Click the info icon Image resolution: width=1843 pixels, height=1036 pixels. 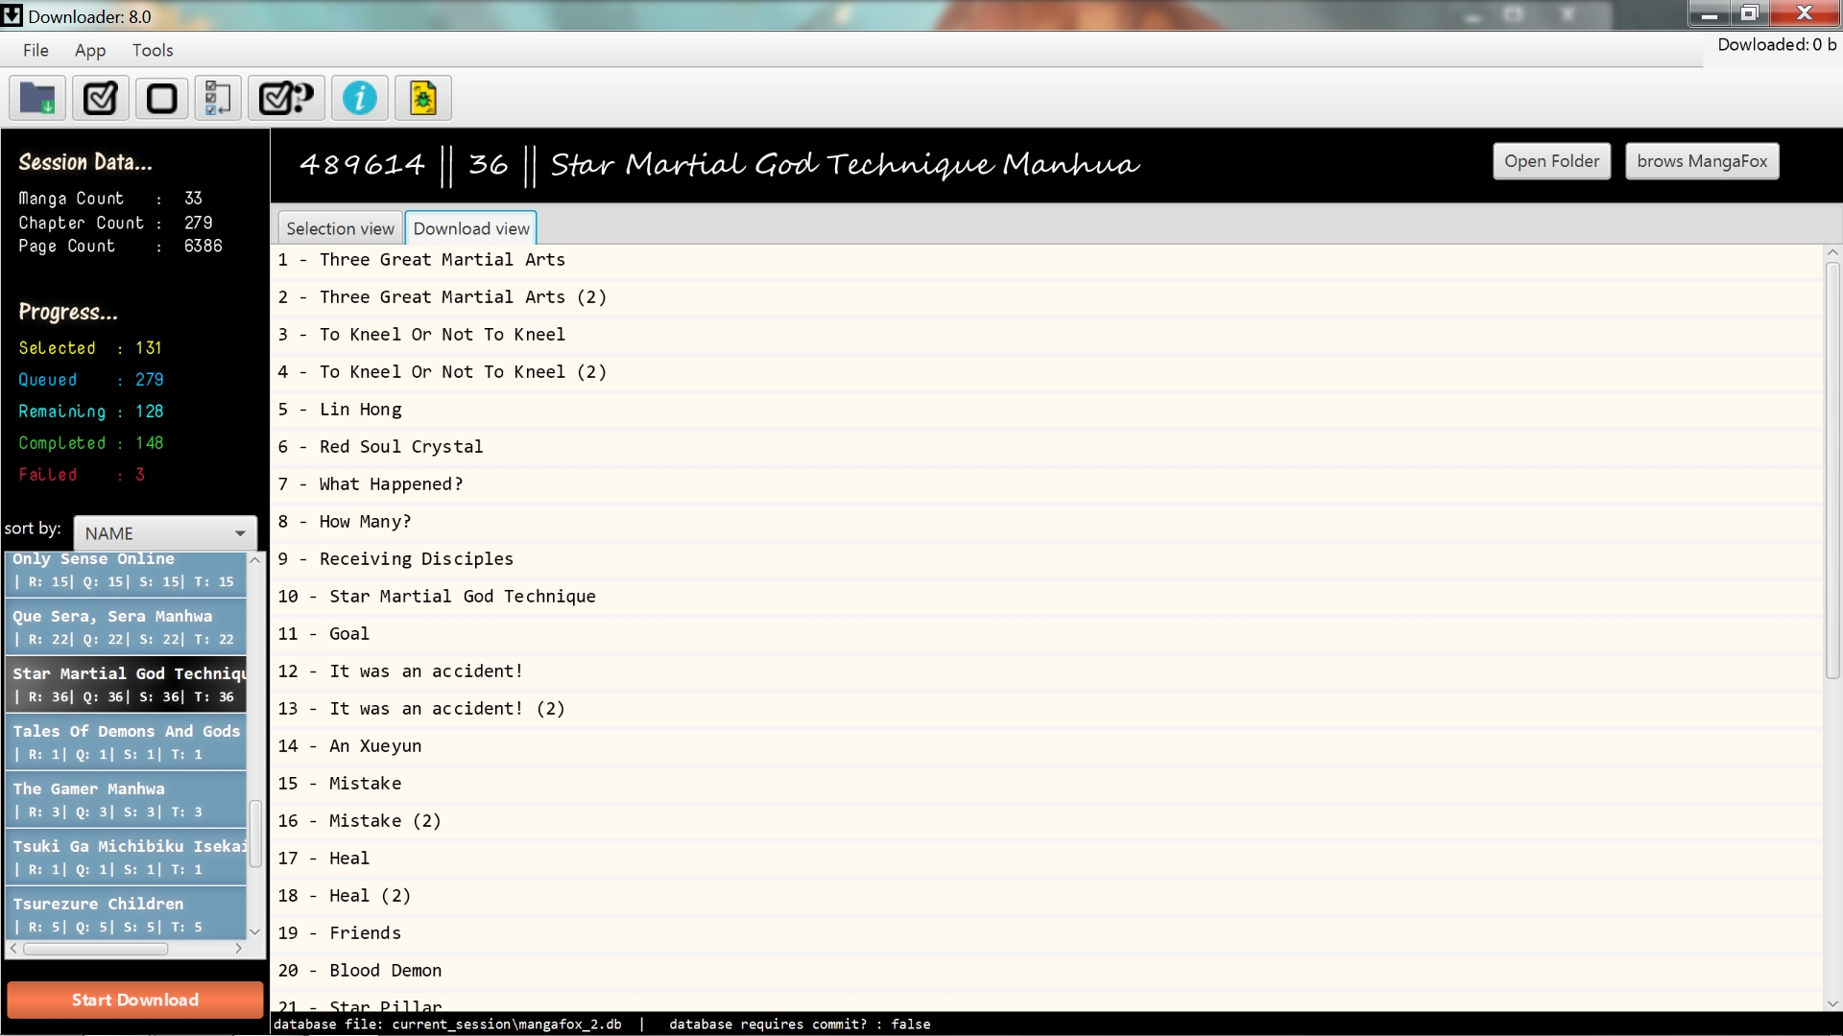[x=360, y=98]
